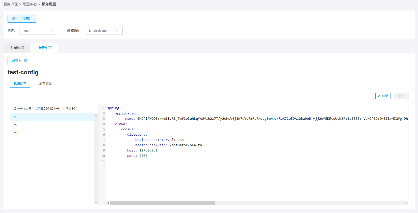Click the 'application:' line in the editor
Viewport: 418px width, 213px height.
tap(127, 113)
